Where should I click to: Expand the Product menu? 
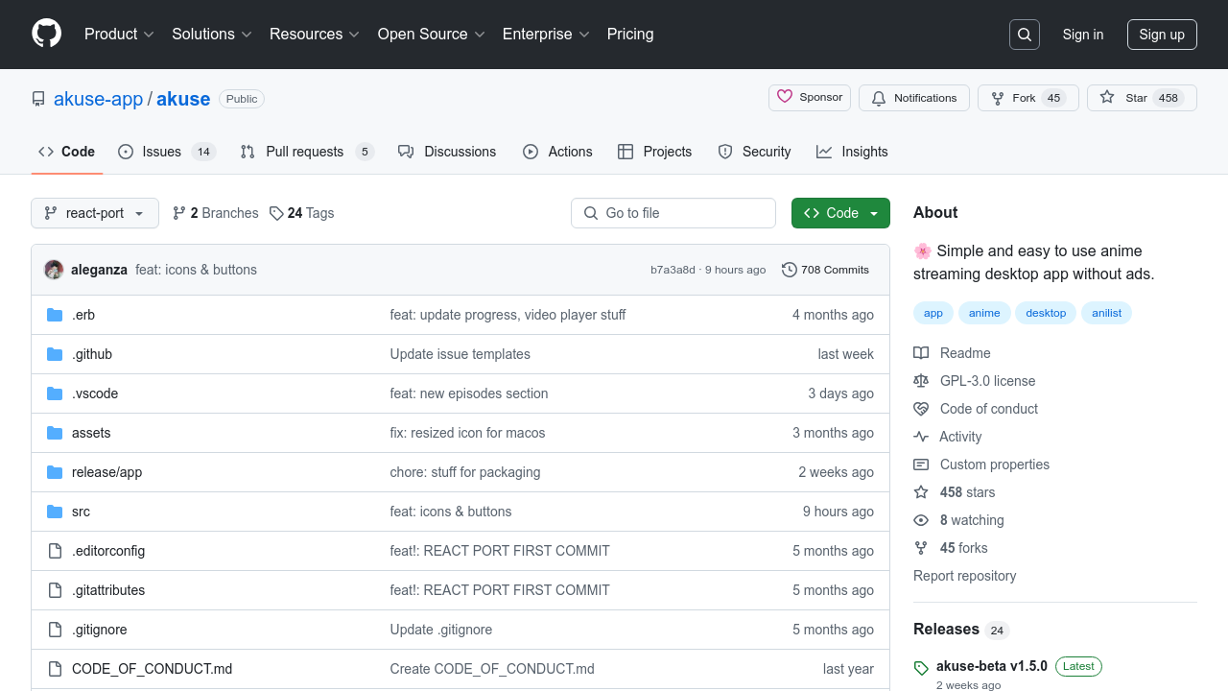click(x=119, y=34)
